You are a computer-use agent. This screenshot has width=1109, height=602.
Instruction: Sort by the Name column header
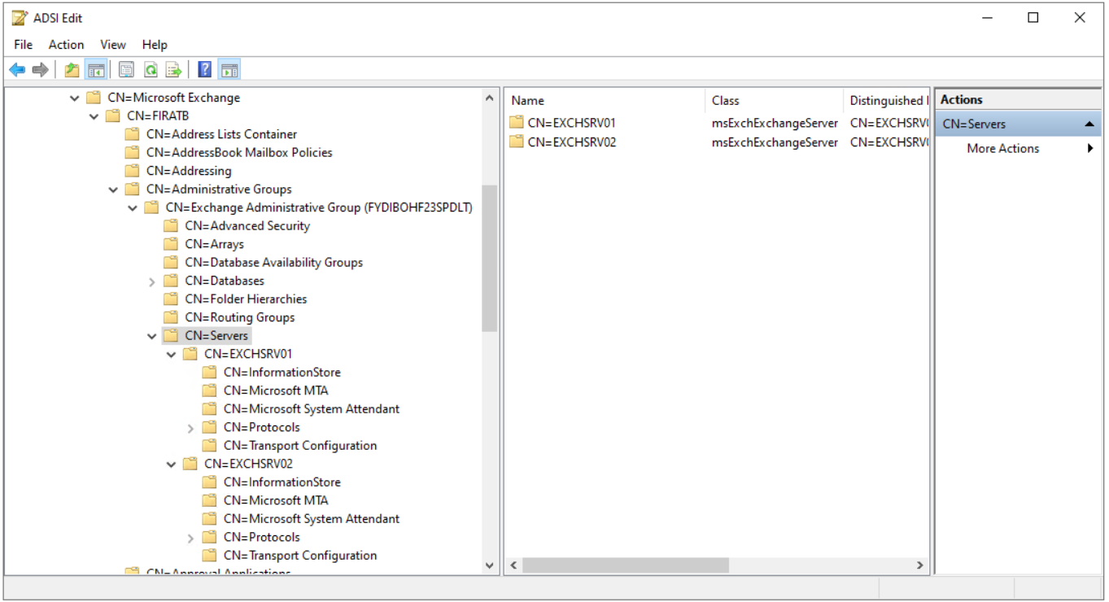click(605, 101)
